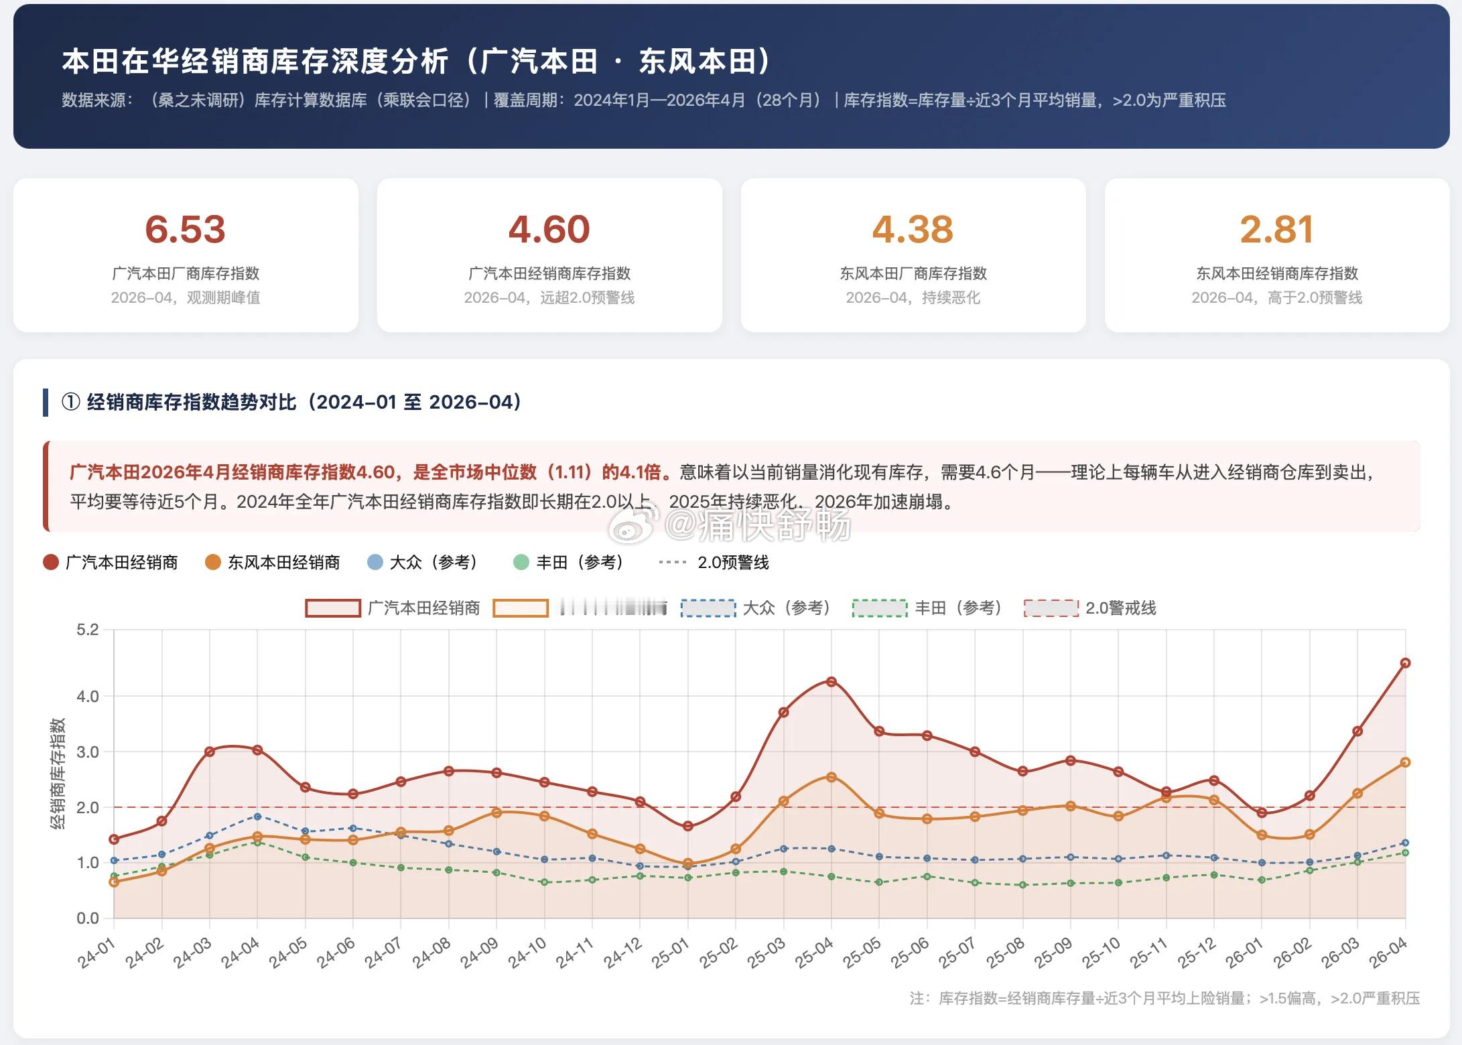Click the round orange 东风本田经销商 legend dot

click(213, 562)
